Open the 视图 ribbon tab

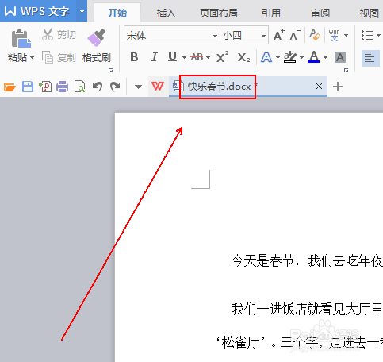tap(370, 13)
